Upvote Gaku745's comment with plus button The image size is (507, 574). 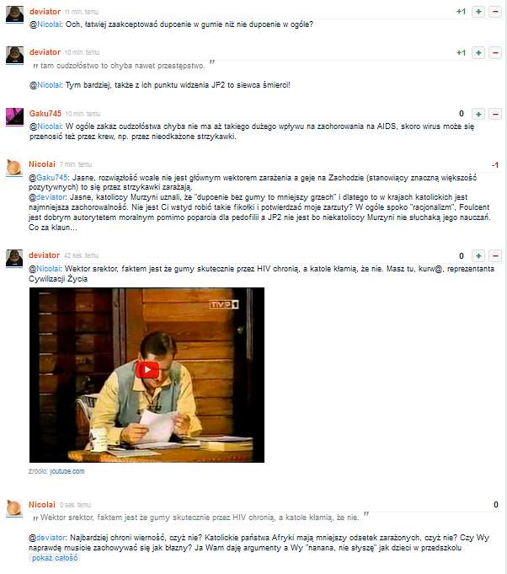point(478,114)
